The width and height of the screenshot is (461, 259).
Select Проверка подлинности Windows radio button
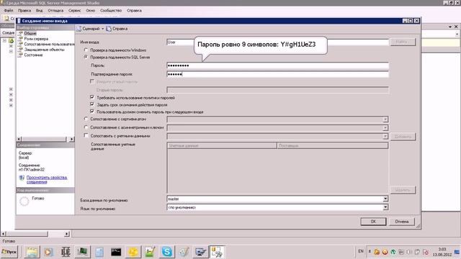(86, 50)
